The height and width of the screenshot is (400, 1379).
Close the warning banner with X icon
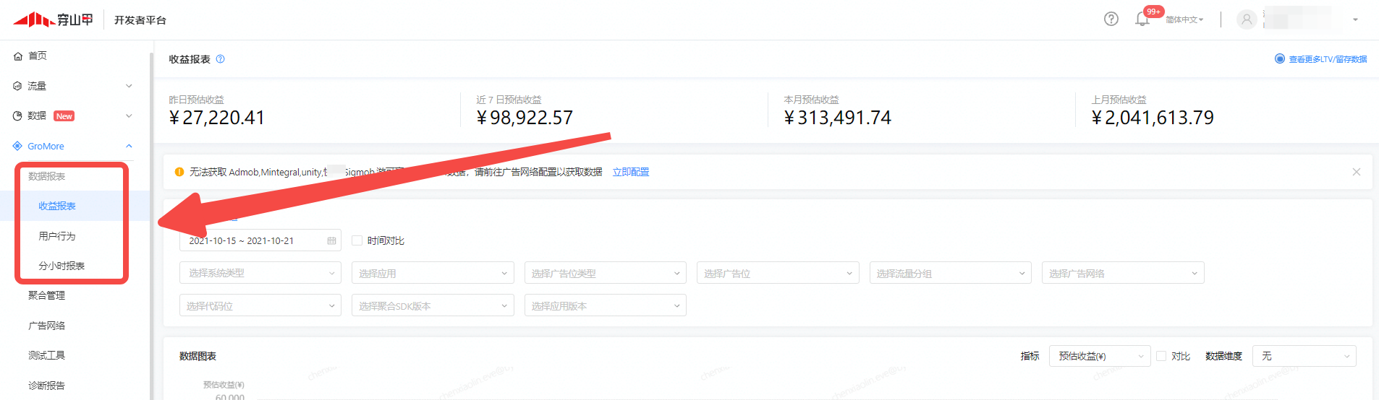point(1356,172)
